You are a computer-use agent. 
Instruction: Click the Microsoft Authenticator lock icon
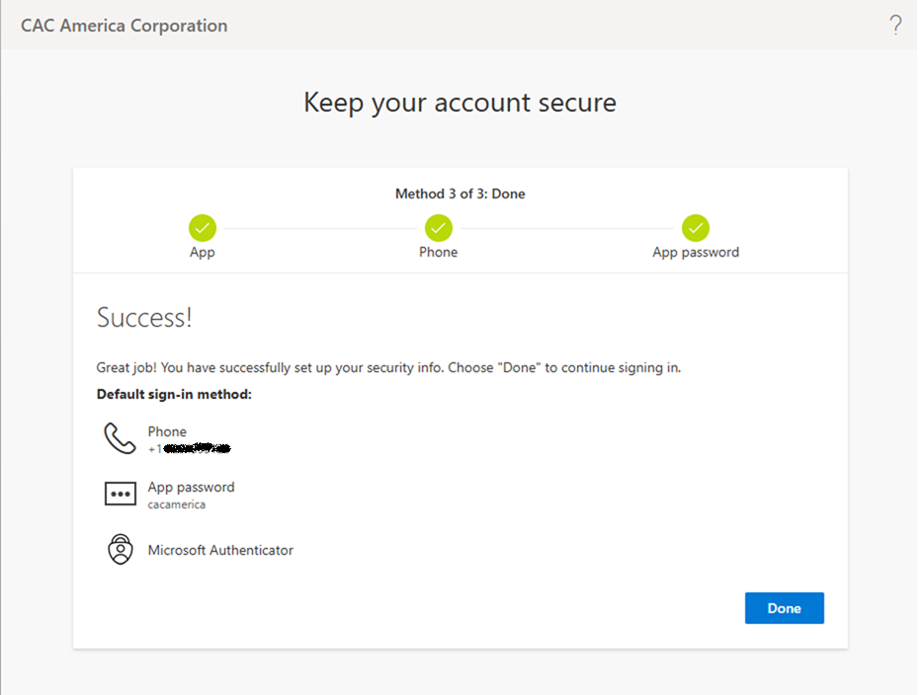120,550
